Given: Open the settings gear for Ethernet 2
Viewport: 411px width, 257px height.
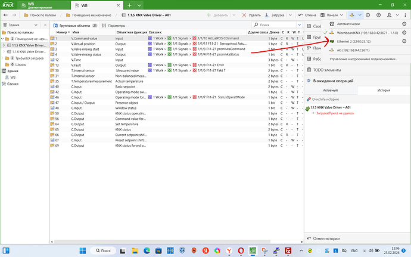Looking at the screenshot, I should pyautogui.click(x=404, y=41).
